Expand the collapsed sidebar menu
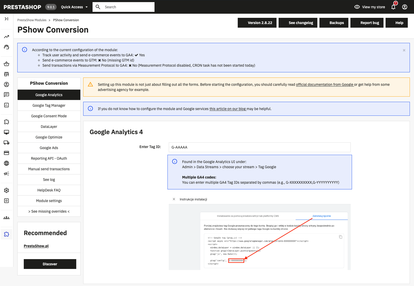414x286 pixels. tap(6, 19)
